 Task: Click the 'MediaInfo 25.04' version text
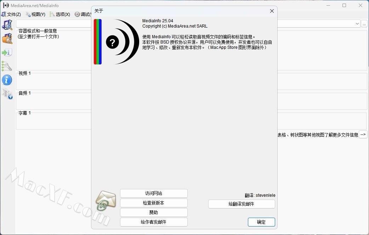tap(158, 21)
